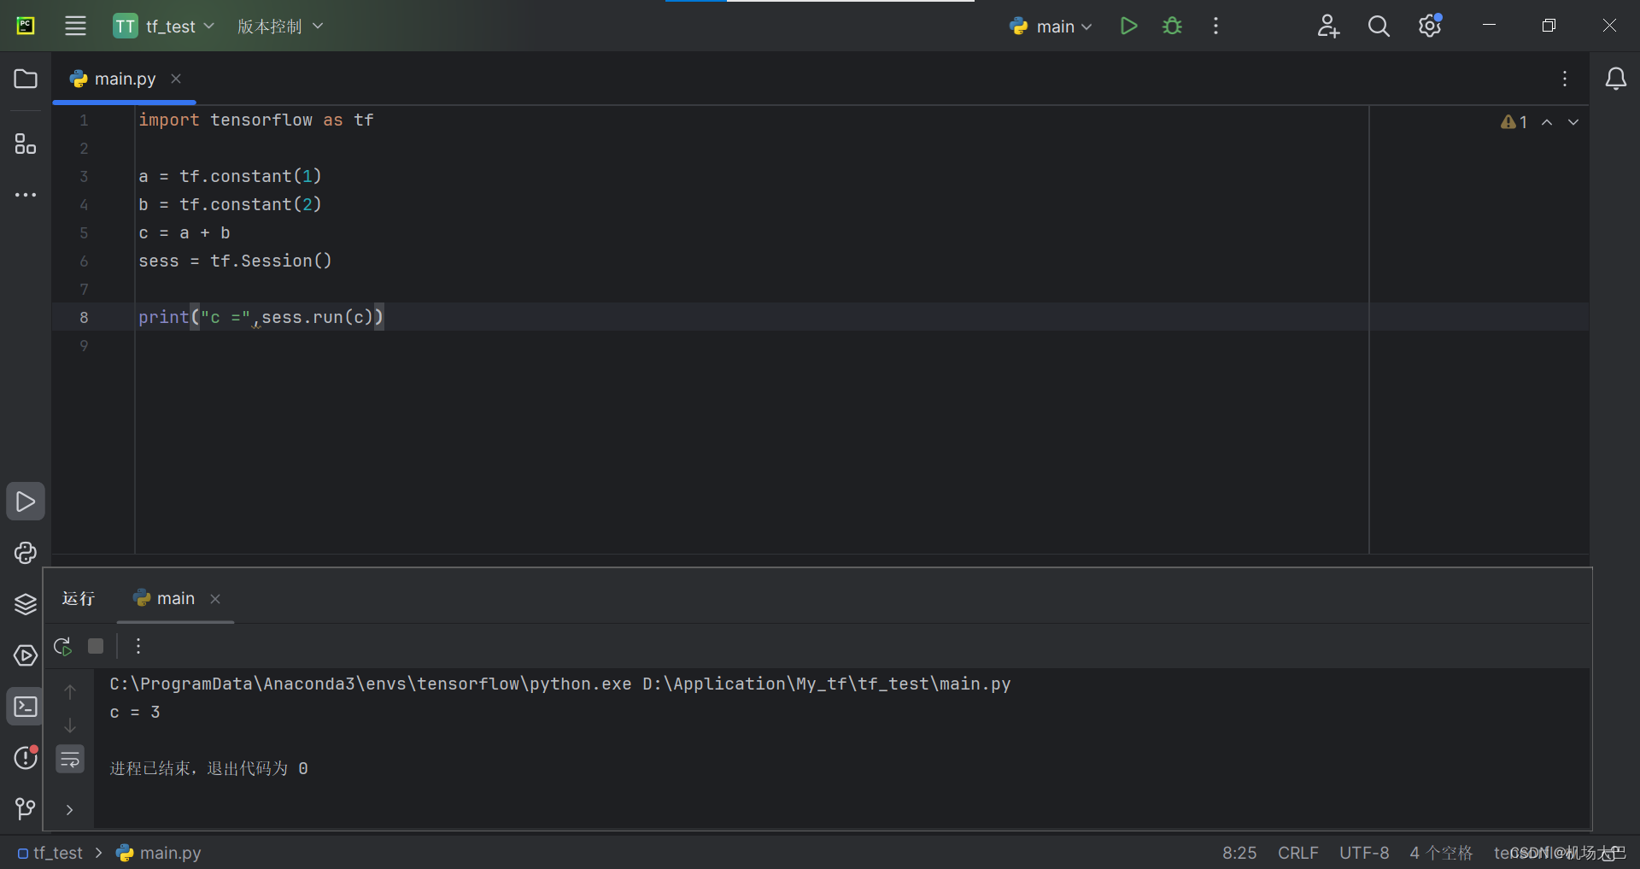Viewport: 1640px width, 869px height.
Task: Click line 5 c = a + b
Action: coord(184,232)
